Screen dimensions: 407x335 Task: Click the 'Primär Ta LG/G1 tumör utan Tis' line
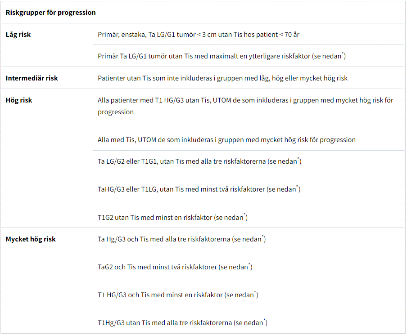coord(221,56)
